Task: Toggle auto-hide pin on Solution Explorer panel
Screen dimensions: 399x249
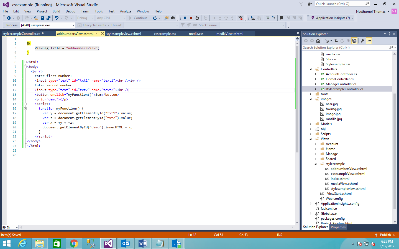Action: coord(389,34)
